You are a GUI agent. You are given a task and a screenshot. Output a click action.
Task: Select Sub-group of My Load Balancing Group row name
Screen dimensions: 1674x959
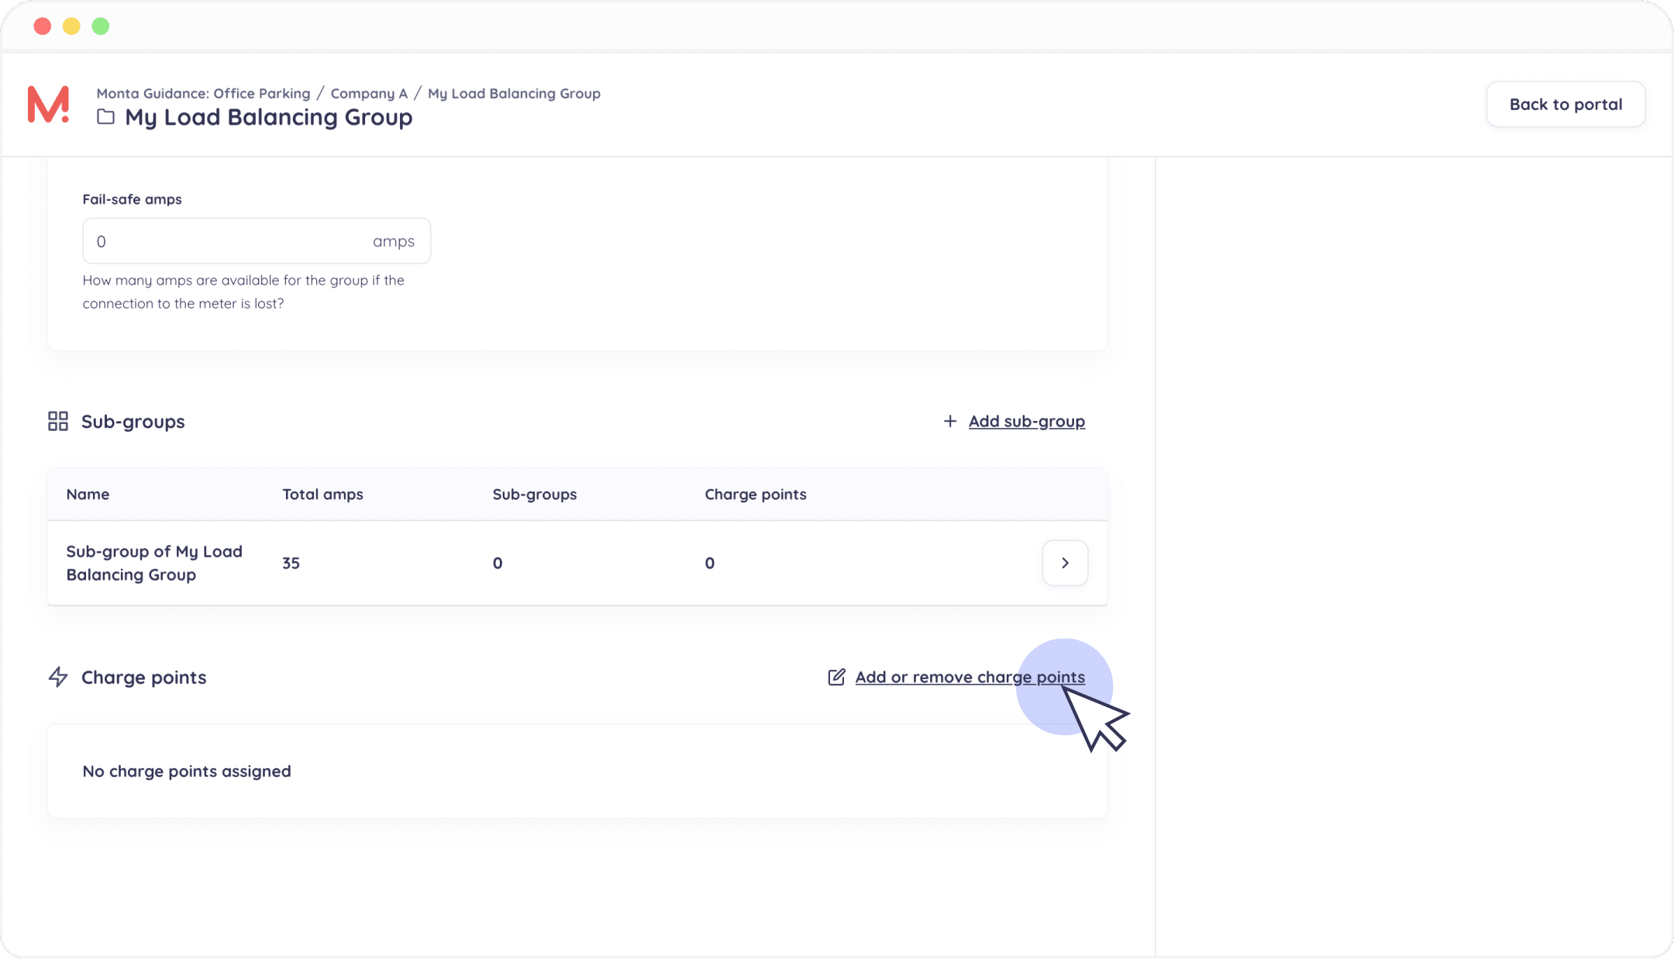[x=154, y=563]
